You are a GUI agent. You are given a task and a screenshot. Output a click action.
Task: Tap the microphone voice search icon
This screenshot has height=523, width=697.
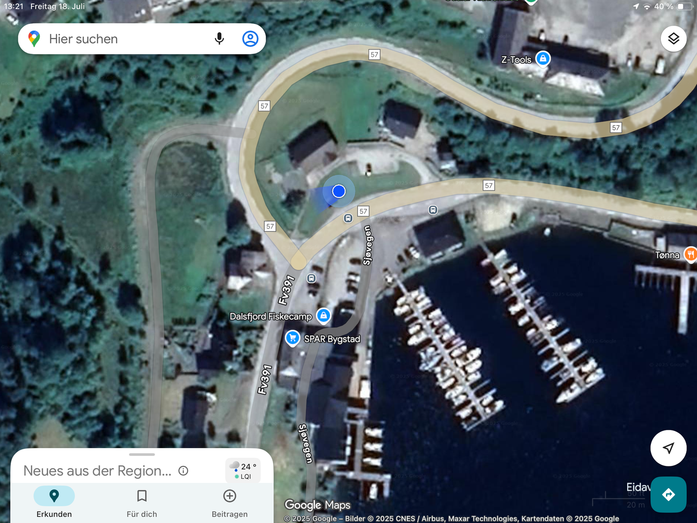tap(220, 39)
